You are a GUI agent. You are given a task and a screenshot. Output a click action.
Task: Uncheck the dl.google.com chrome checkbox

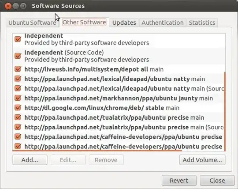(18, 108)
